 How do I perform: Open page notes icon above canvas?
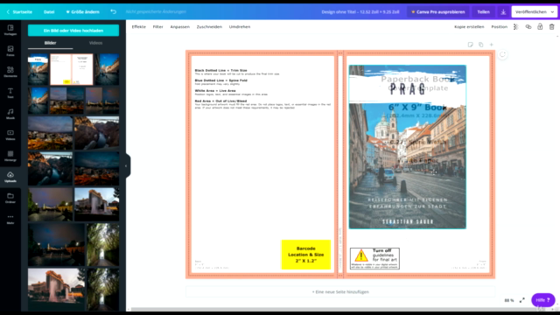pos(471,45)
